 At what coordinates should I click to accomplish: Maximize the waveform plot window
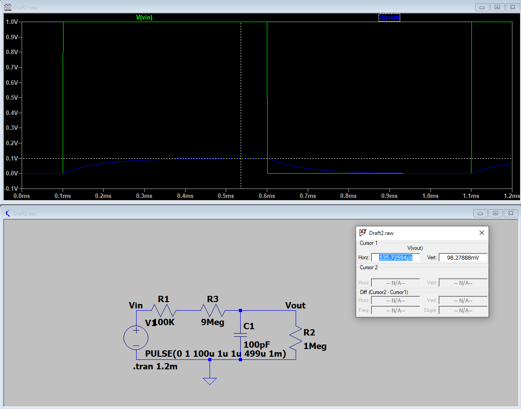pos(498,7)
